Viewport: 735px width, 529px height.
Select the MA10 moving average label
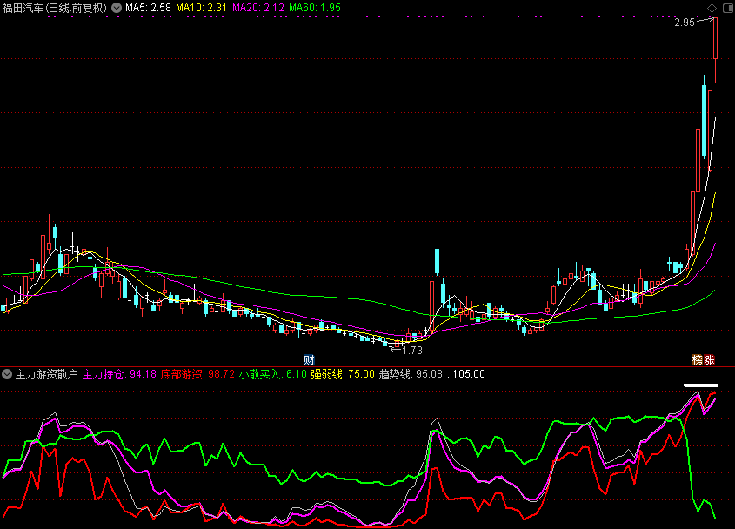point(202,8)
